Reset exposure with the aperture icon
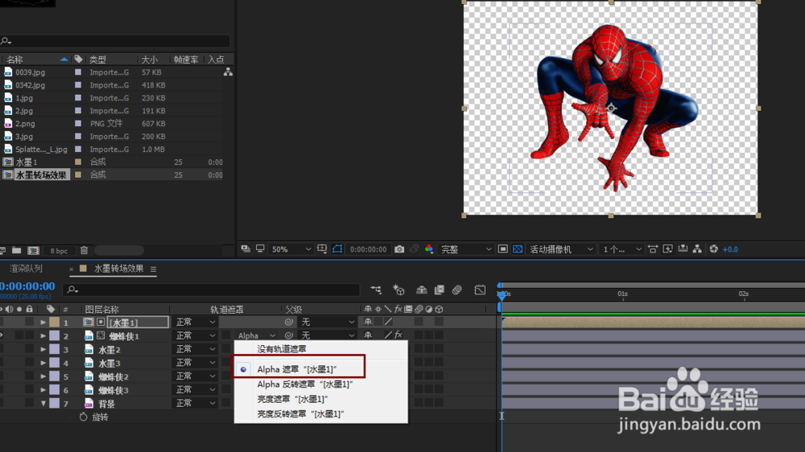Image resolution: width=805 pixels, height=452 pixels. (713, 249)
